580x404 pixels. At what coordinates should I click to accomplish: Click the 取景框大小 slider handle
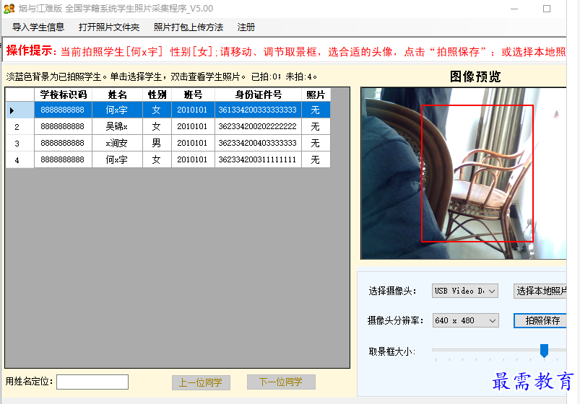(x=544, y=351)
